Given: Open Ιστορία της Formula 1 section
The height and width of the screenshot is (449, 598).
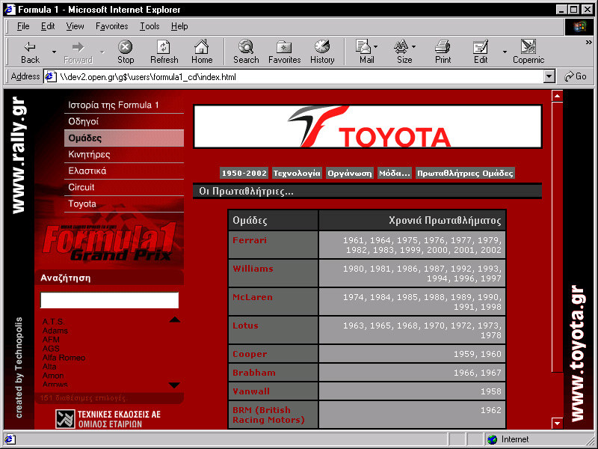Looking at the screenshot, I should pos(124,105).
